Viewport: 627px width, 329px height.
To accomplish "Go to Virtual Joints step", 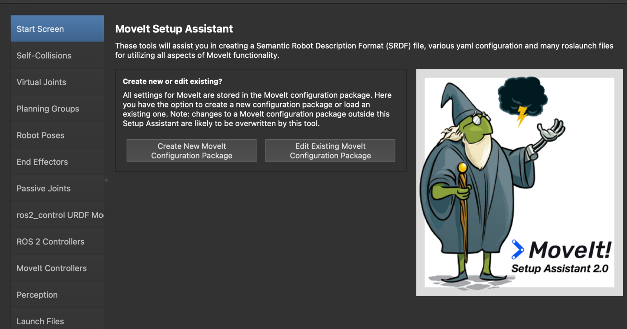I will (57, 82).
